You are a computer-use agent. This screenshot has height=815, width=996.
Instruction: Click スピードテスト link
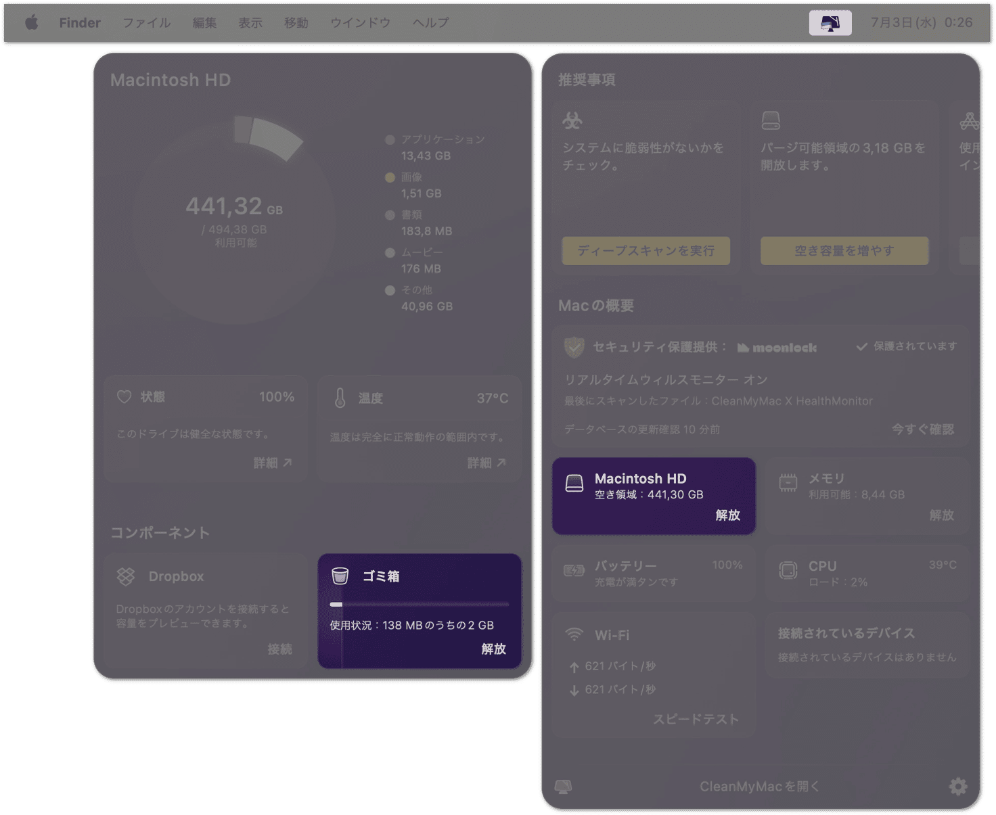[x=696, y=720]
